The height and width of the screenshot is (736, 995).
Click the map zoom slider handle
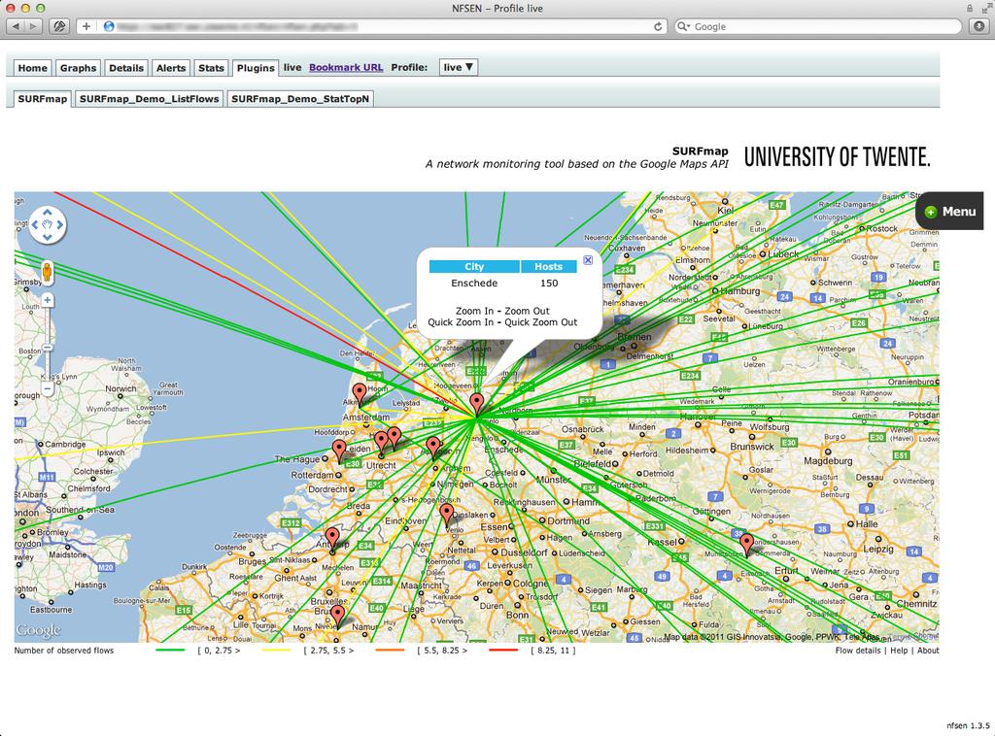[48, 348]
